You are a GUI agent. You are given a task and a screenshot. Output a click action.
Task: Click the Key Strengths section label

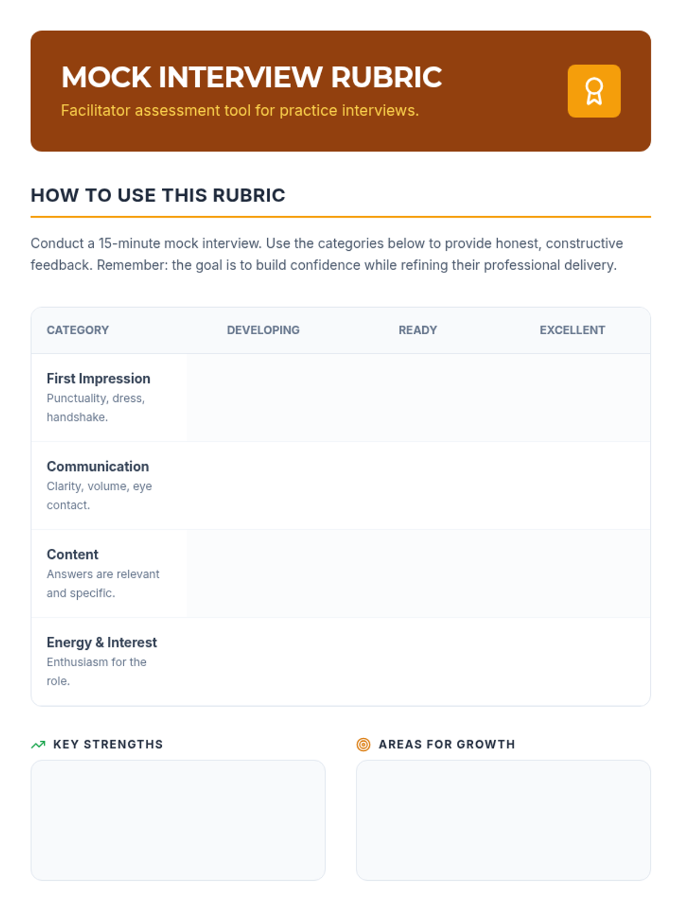point(108,745)
